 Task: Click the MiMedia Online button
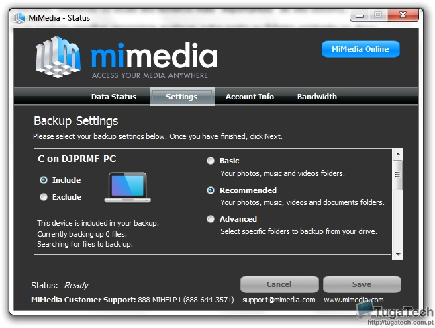[360, 49]
